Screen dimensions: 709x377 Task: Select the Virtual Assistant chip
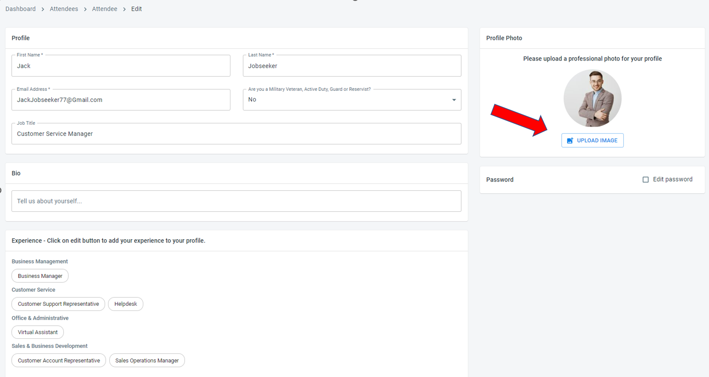point(38,332)
